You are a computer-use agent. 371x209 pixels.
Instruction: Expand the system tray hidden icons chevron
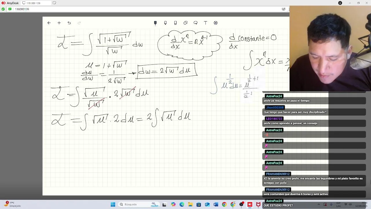tap(319, 204)
